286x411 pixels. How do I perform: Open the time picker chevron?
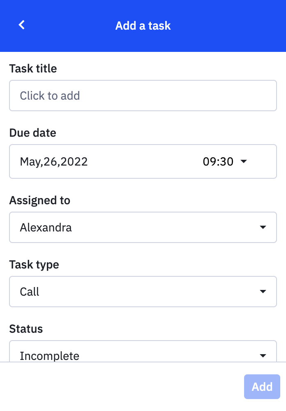coord(243,161)
